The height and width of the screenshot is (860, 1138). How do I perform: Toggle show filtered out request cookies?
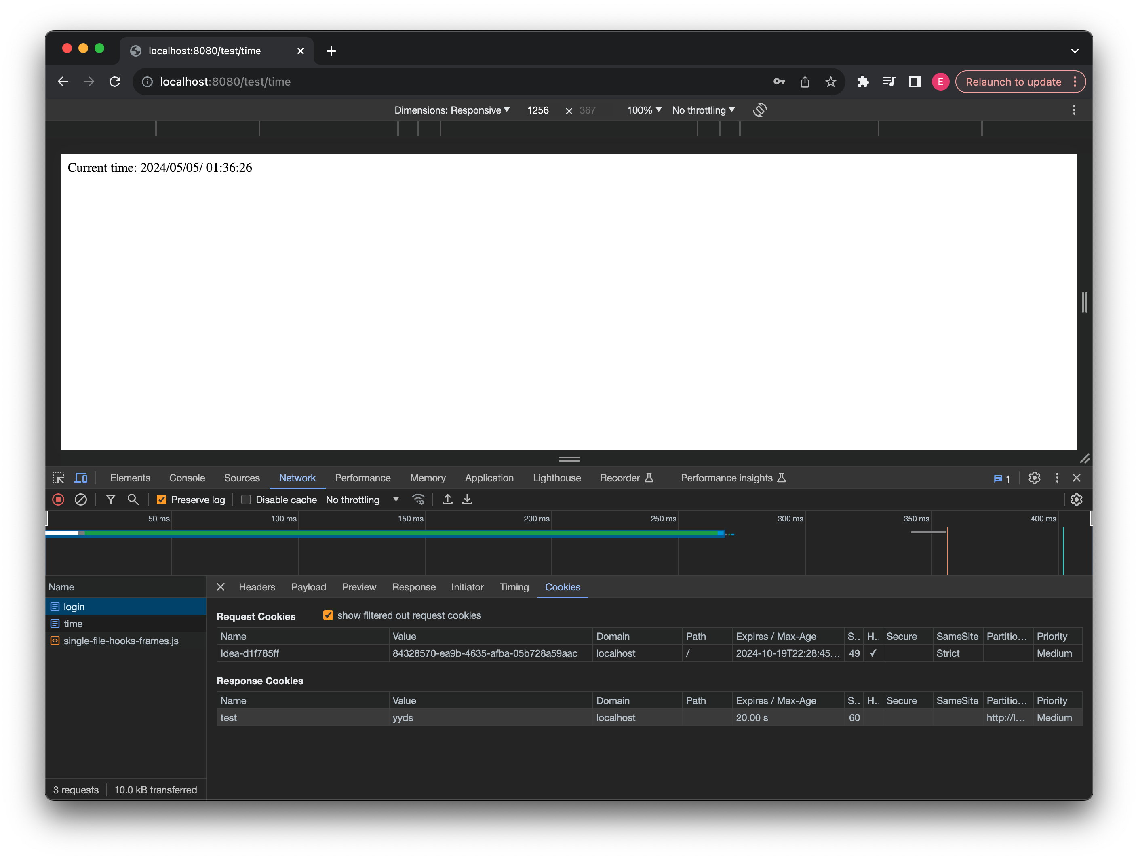click(x=327, y=615)
